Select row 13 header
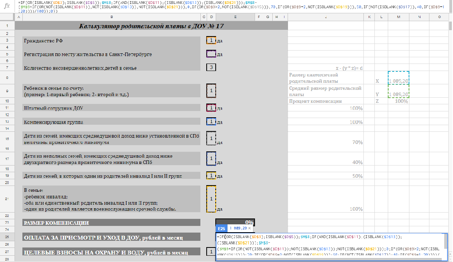Image resolution: width=453 pixels, height=262 pixels. pos(7,122)
